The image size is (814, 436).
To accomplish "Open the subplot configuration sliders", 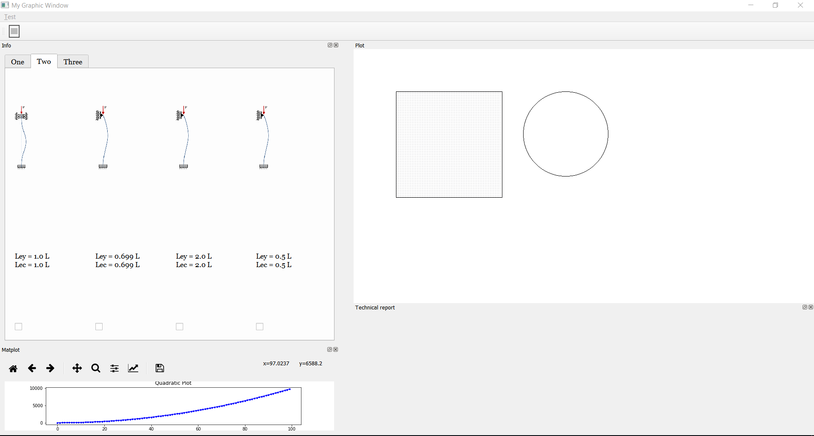I will pos(114,368).
